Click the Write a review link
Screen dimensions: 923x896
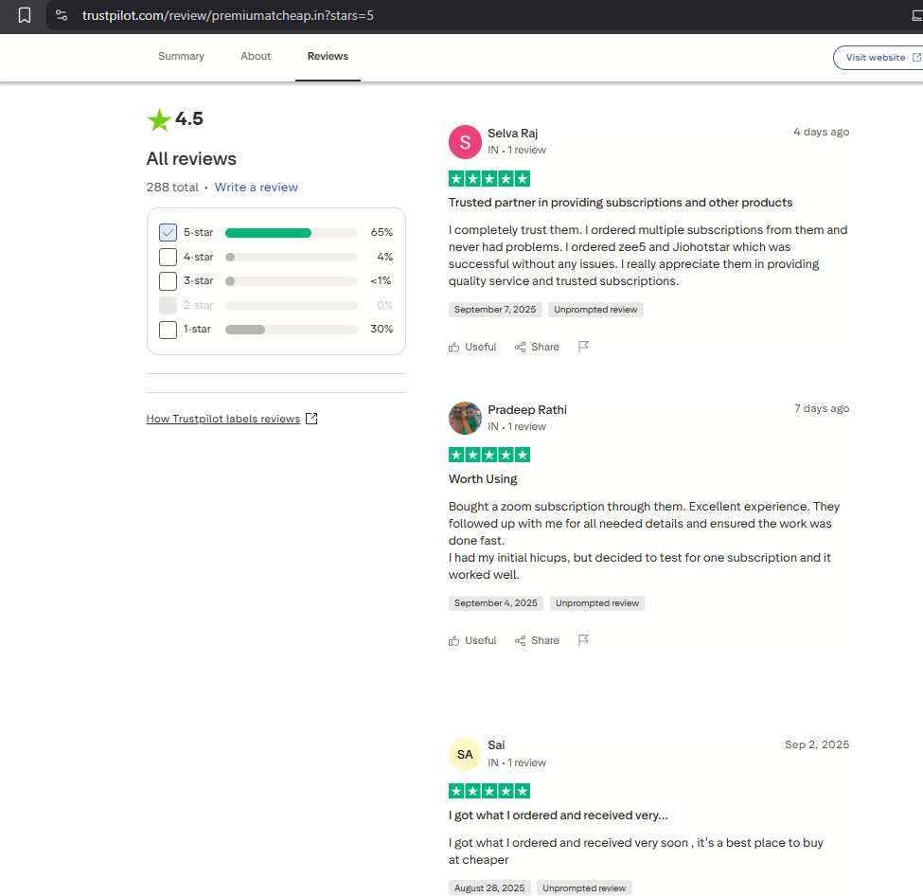[256, 188]
